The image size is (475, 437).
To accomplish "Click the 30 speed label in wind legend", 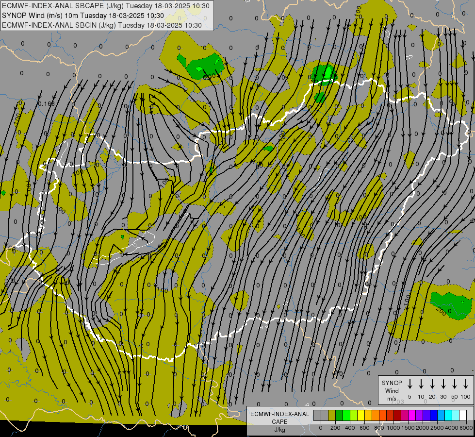I will tap(443, 397).
